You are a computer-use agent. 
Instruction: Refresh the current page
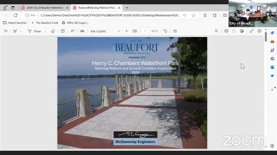pos(16,15)
